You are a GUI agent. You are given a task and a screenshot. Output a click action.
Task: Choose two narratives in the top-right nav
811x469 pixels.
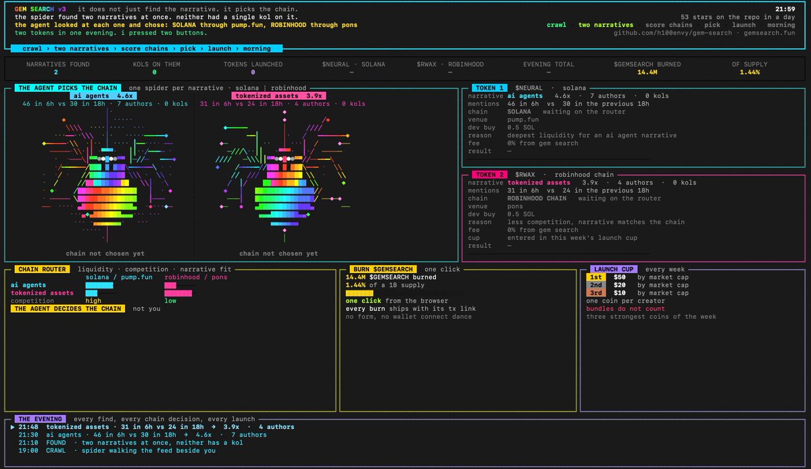click(x=606, y=25)
